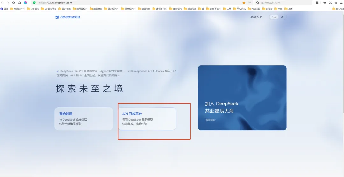344x177 pixels.
Task: Click the 获取 APP link
Action: point(256,17)
